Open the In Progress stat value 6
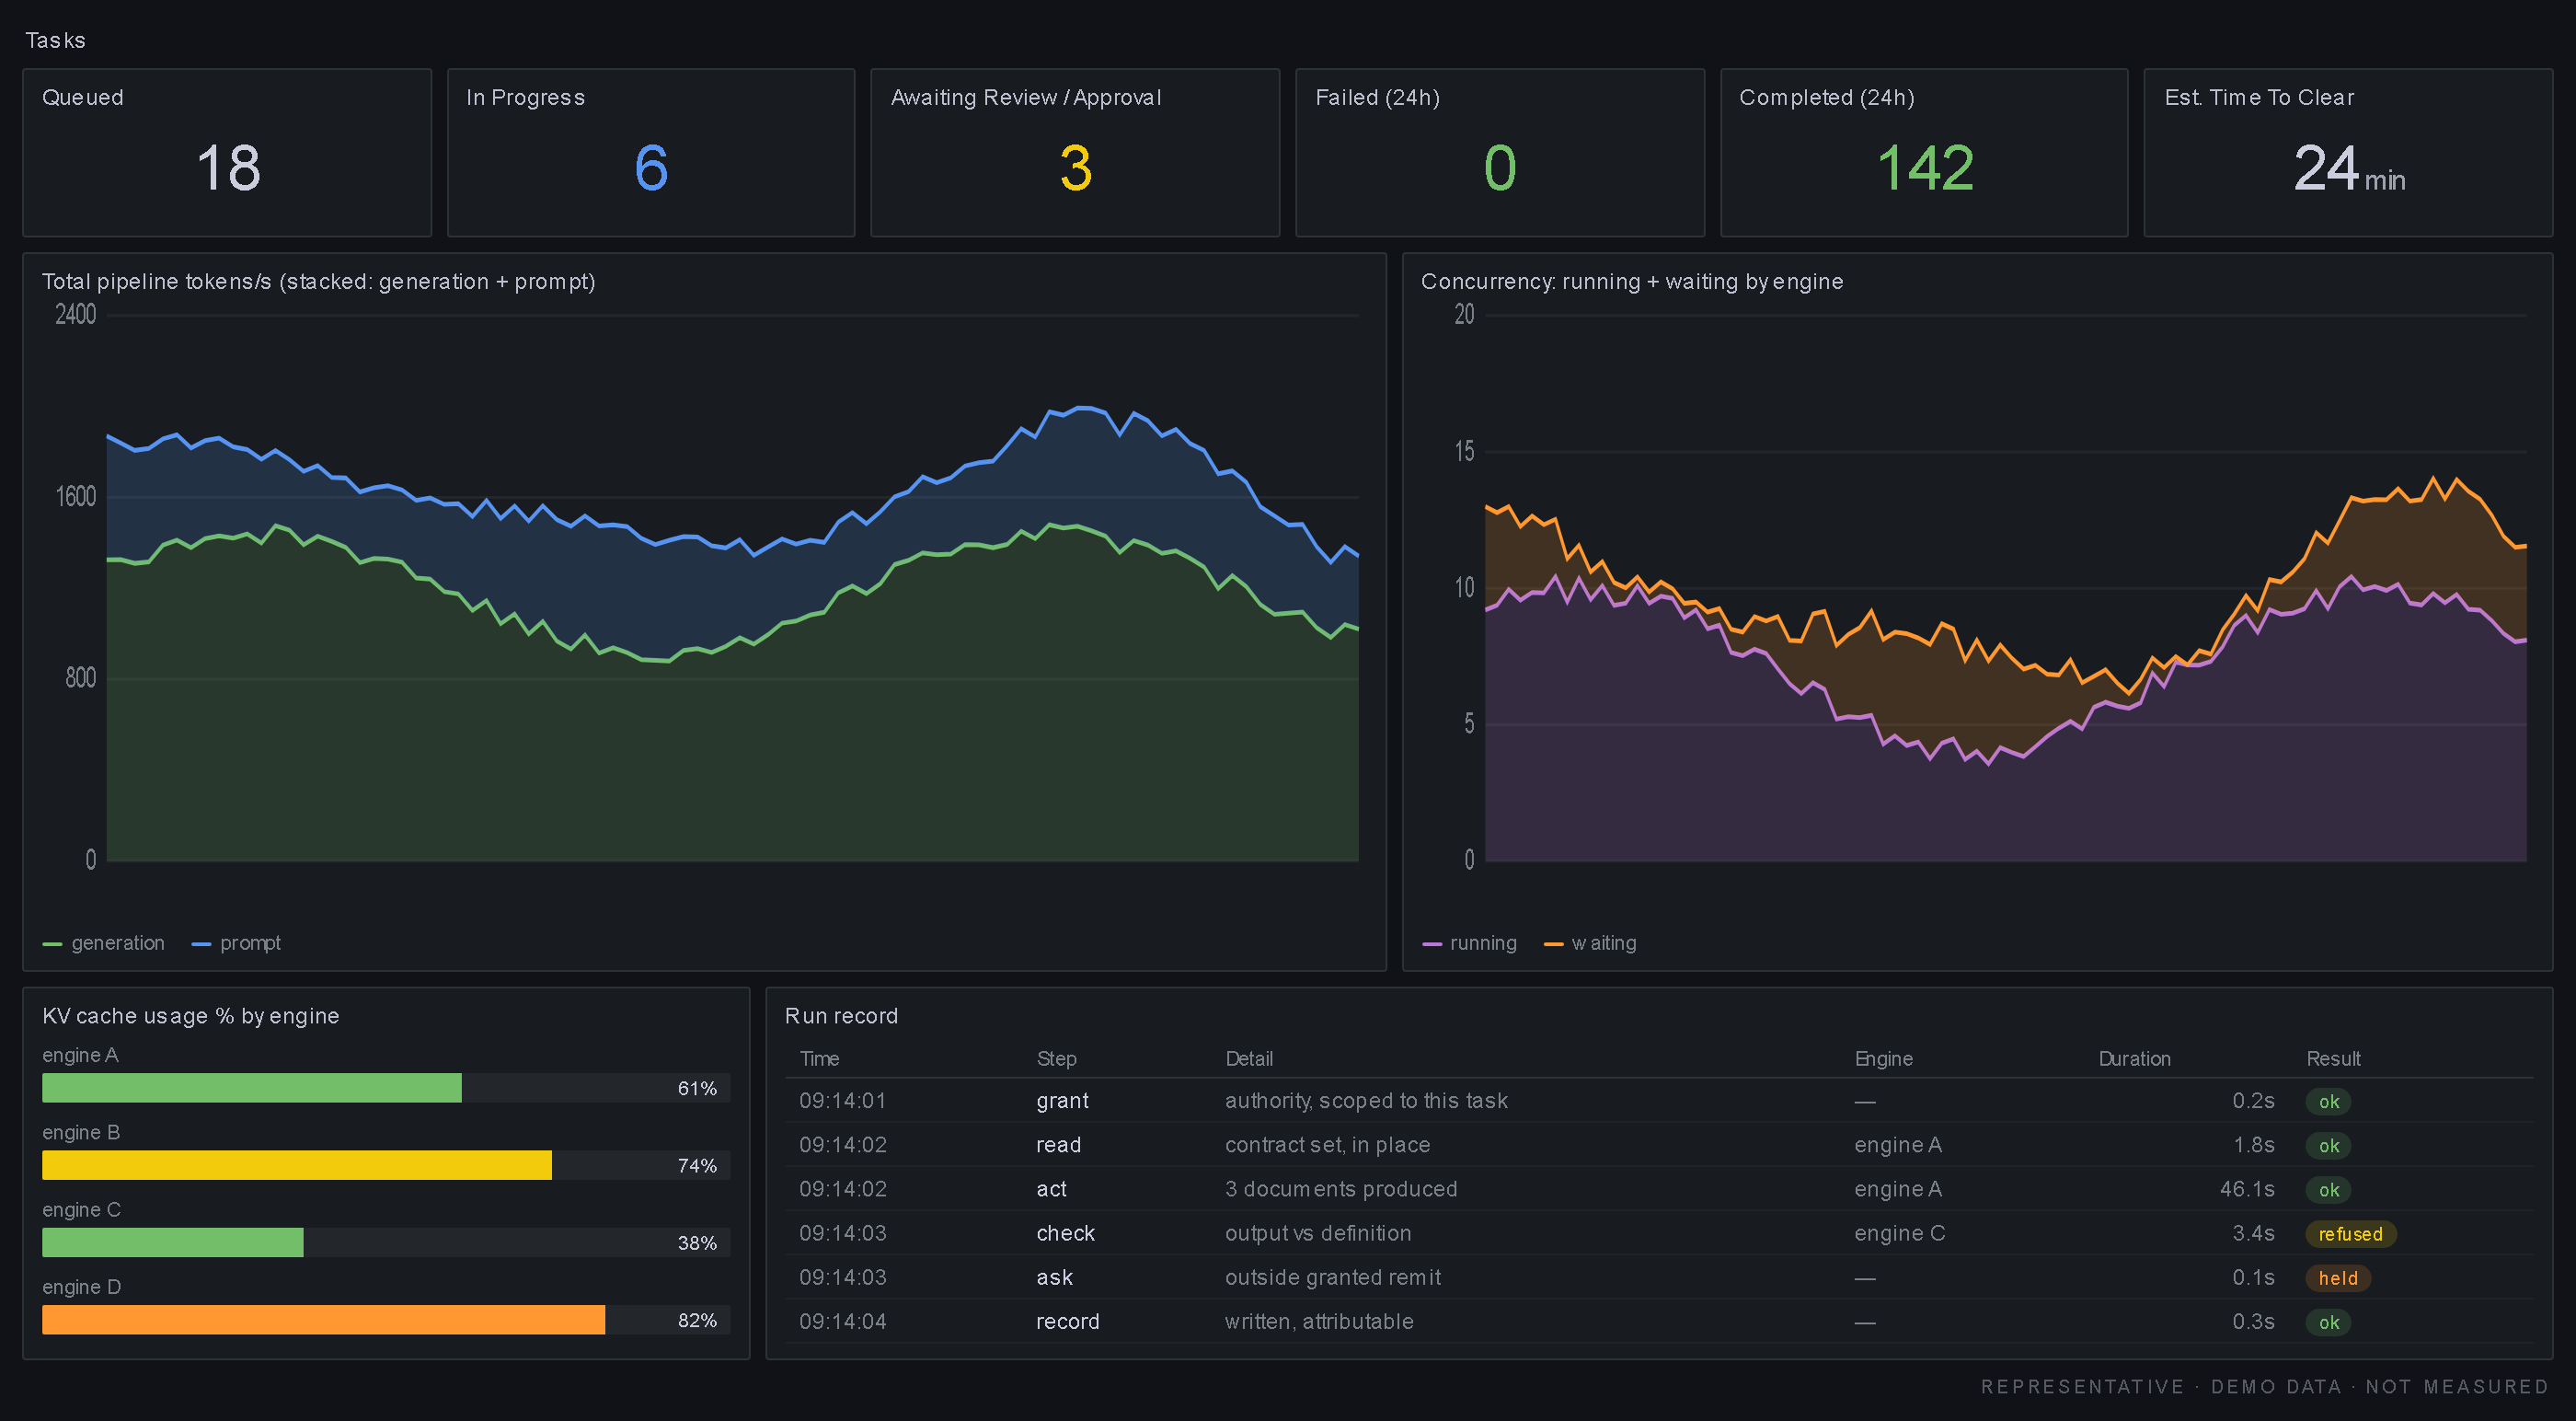The width and height of the screenshot is (2576, 1421). point(651,168)
